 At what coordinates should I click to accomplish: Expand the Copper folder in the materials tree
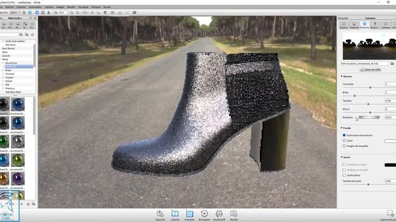tap(3, 78)
